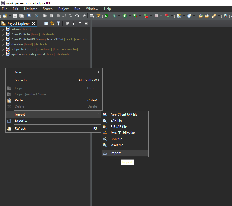
Task: Expand the admin project node
Action: (3, 30)
